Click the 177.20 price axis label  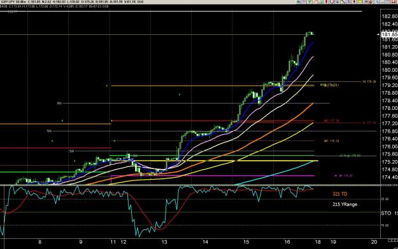coord(390,123)
